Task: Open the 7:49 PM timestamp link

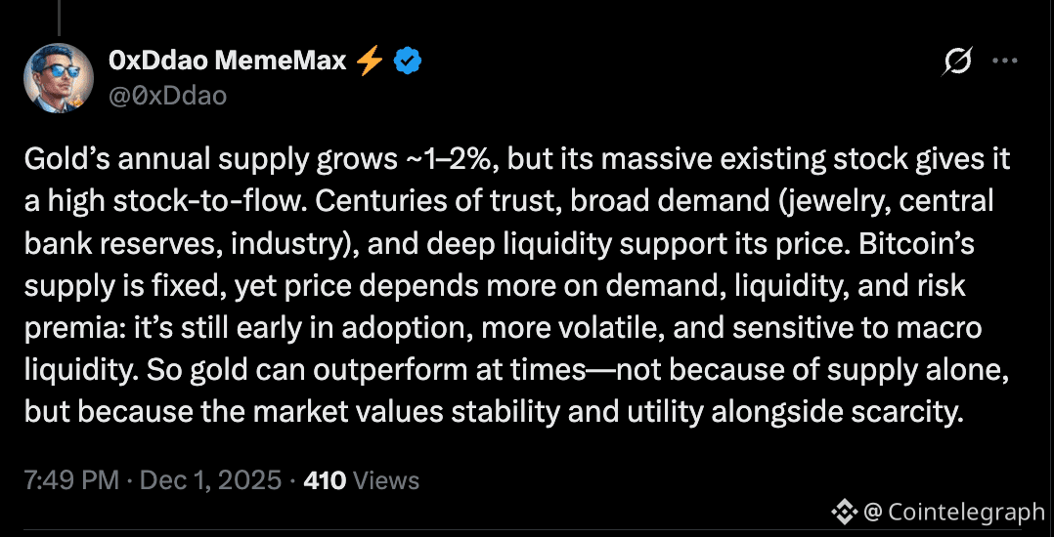Action: coord(71,480)
